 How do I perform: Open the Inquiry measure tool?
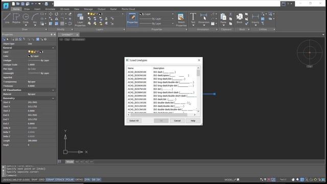(x=255, y=18)
